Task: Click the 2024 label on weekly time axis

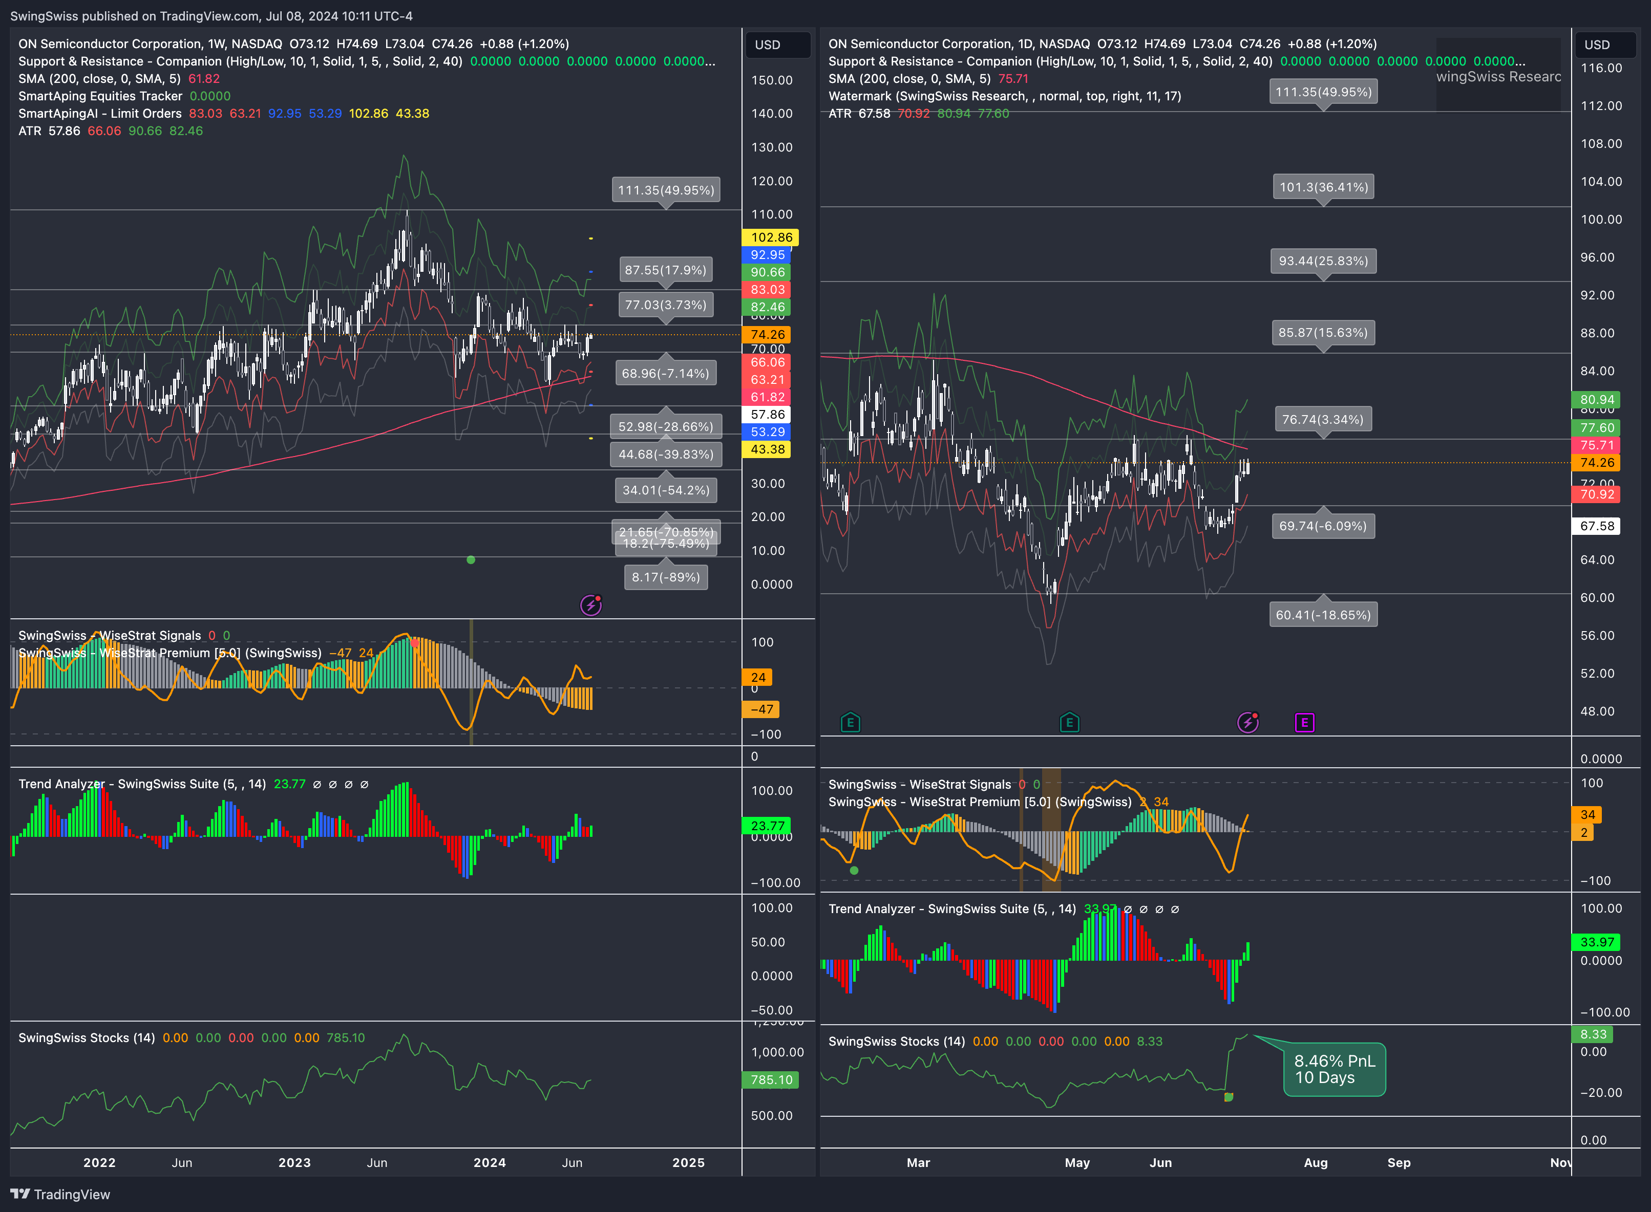Action: [490, 1163]
